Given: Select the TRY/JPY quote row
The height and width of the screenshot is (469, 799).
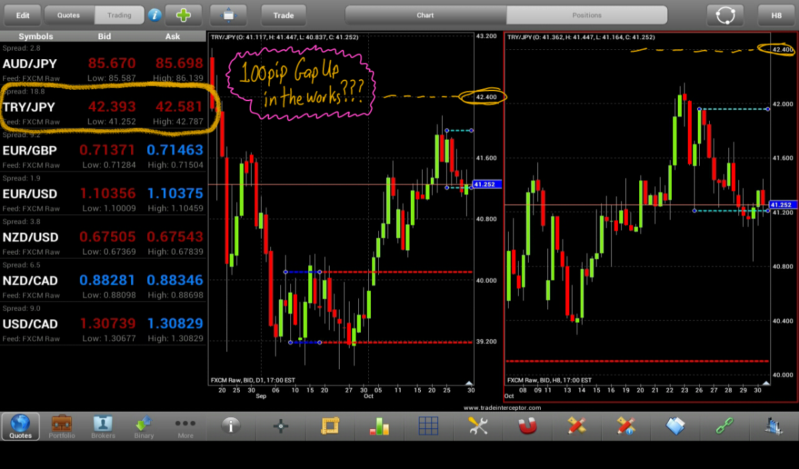Looking at the screenshot, I should tap(103, 106).
